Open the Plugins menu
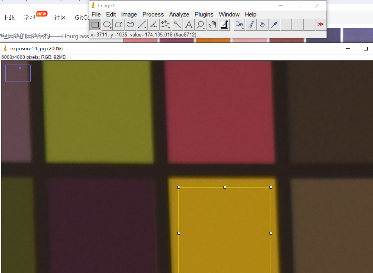Image resolution: width=373 pixels, height=273 pixels. (x=204, y=15)
